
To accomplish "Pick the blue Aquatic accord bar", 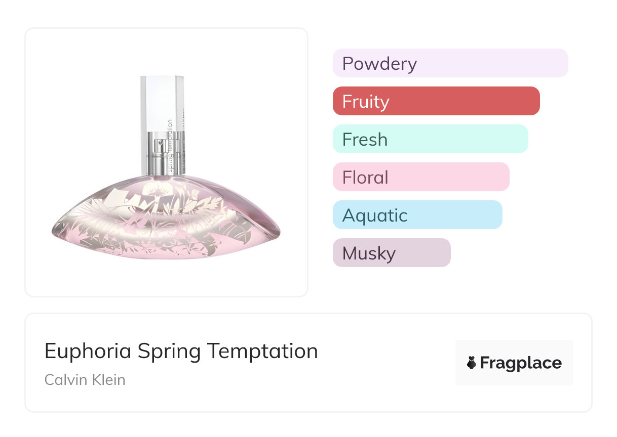I will [x=417, y=215].
